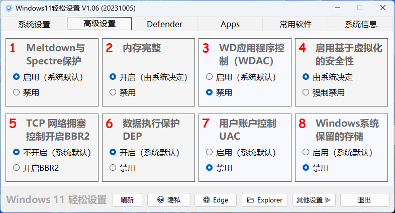
Task: Open the Defender tab
Action: [x=164, y=24]
